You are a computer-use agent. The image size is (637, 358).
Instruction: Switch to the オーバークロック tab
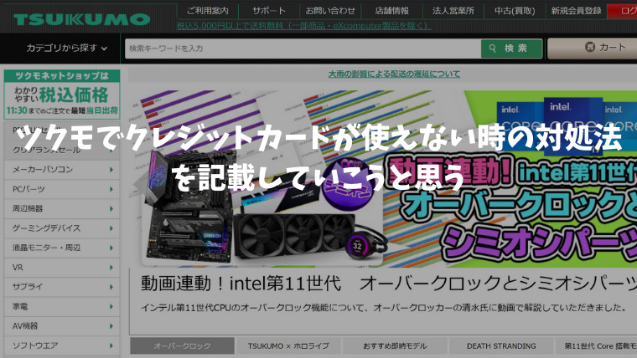pyautogui.click(x=182, y=345)
